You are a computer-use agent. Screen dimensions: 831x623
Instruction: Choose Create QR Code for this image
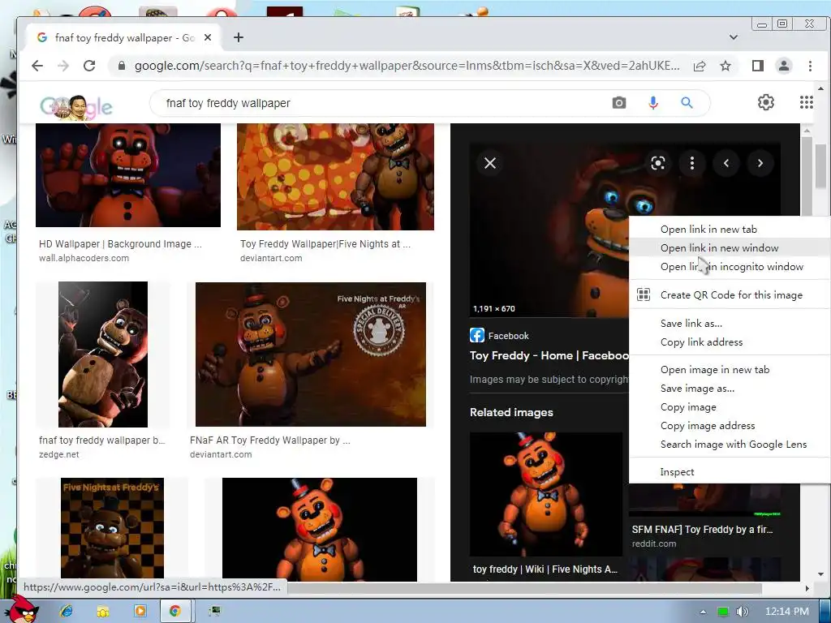pos(730,295)
